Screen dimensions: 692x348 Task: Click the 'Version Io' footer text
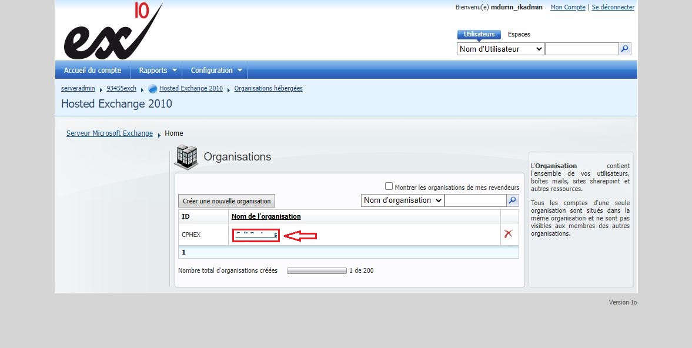coord(623,302)
